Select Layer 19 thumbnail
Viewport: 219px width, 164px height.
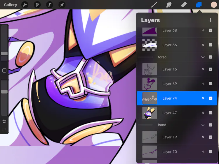click(150, 137)
